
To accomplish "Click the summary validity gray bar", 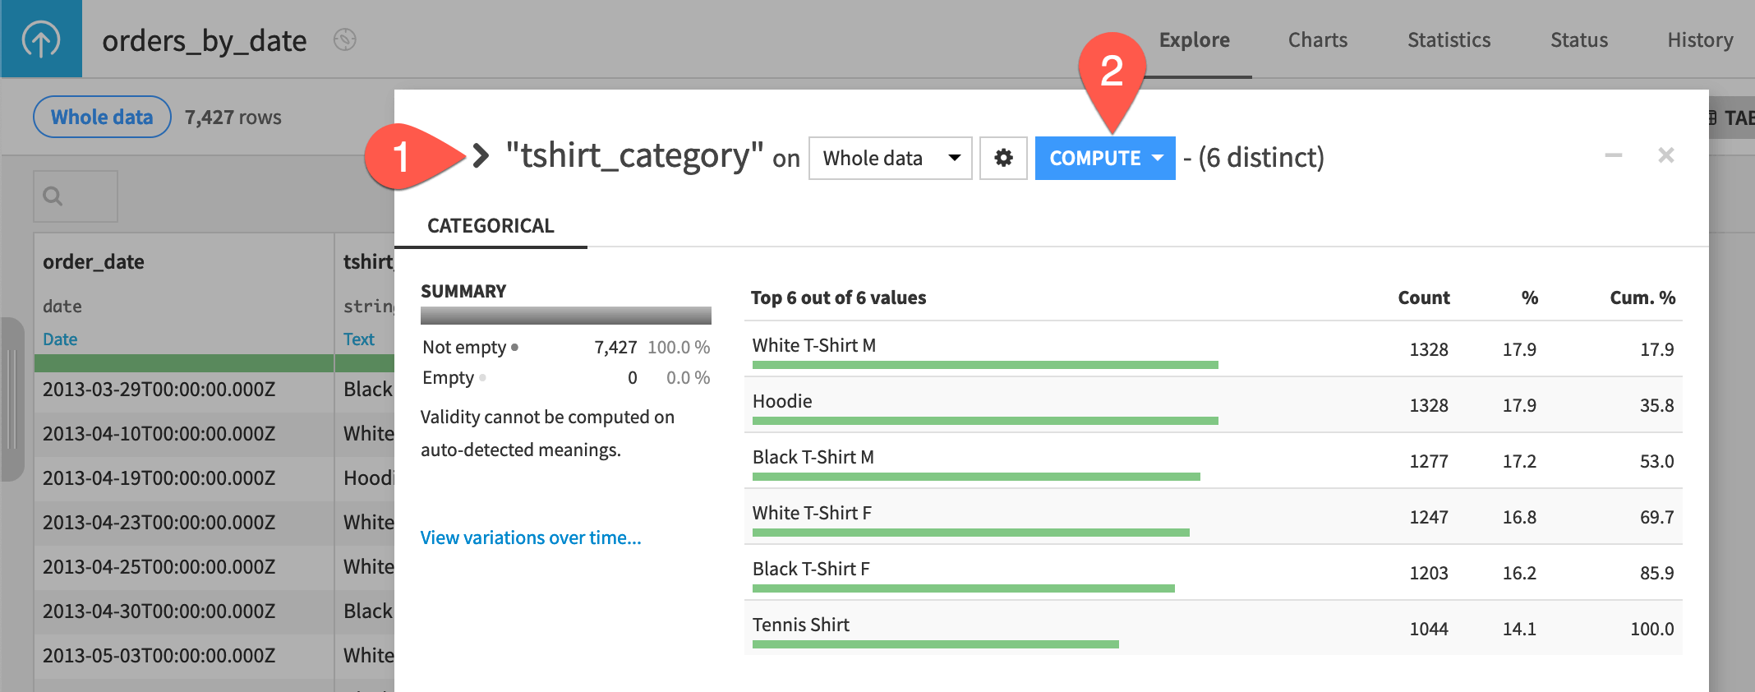I will (x=566, y=316).
